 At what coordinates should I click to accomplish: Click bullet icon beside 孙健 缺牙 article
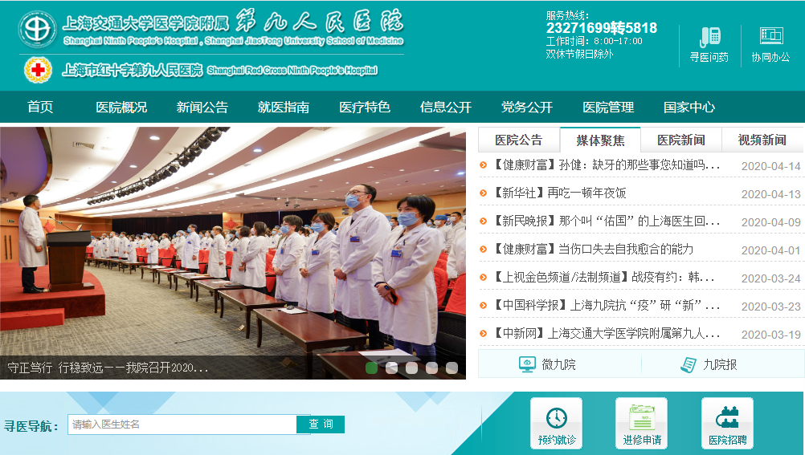click(x=483, y=165)
